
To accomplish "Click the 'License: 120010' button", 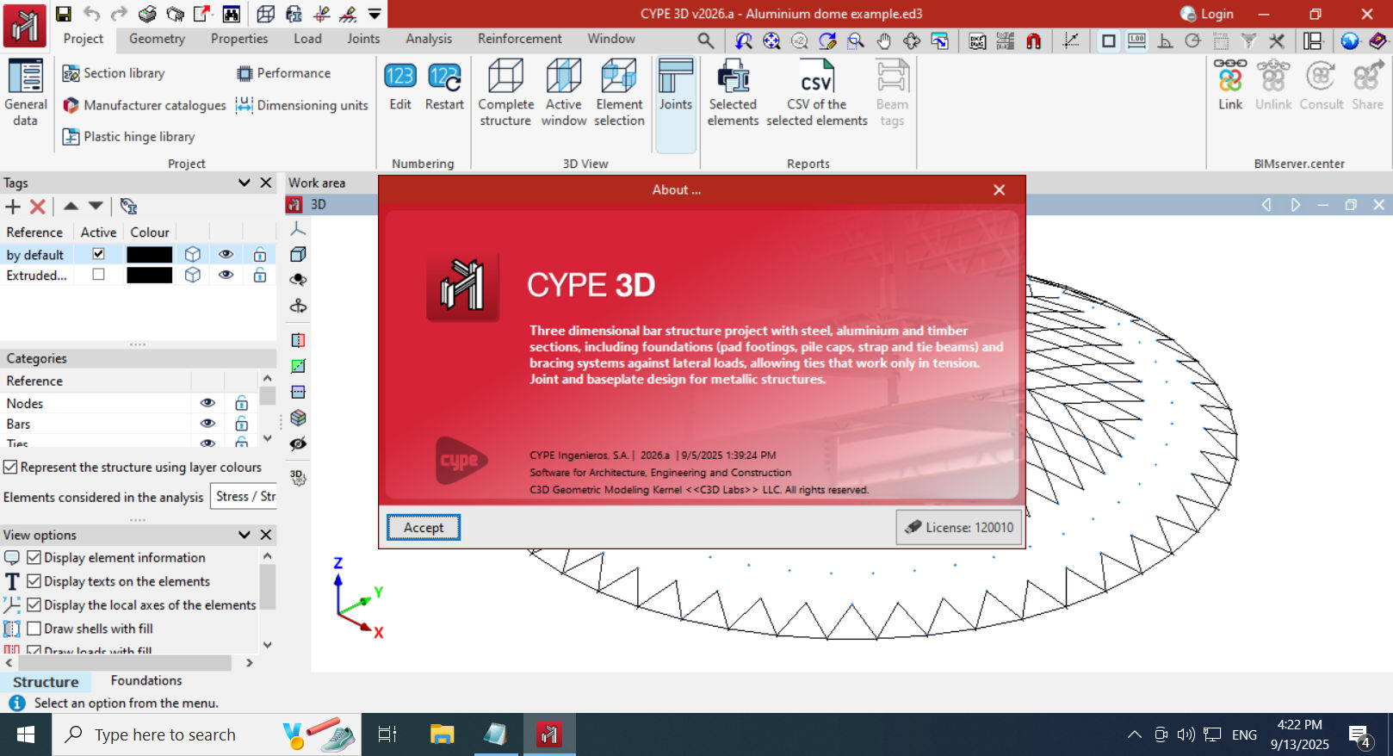I will [959, 527].
